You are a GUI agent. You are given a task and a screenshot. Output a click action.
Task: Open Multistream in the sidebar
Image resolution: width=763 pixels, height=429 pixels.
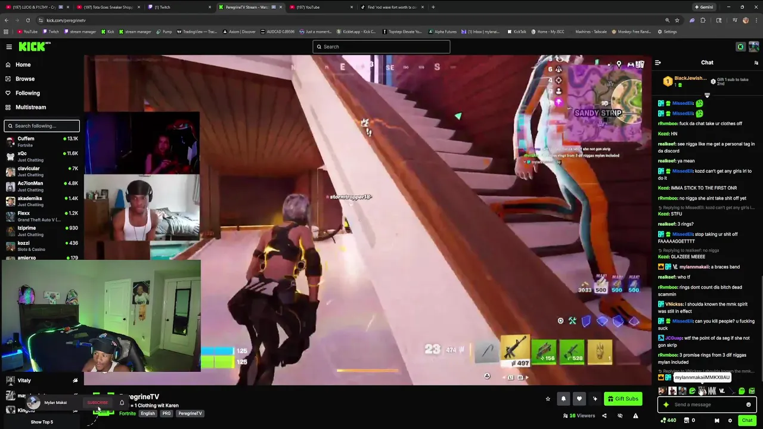(x=30, y=107)
